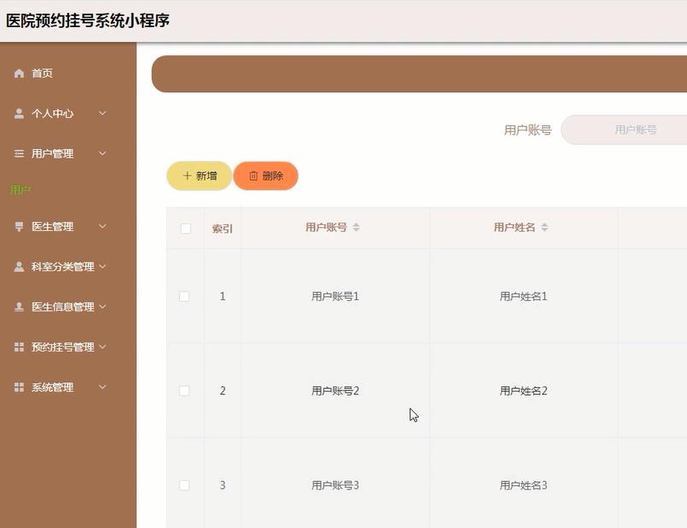
Task: Click the 新增 add button
Action: coord(198,176)
